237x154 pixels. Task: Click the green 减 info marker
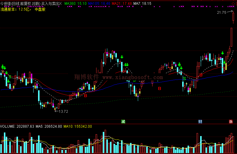[123, 122]
